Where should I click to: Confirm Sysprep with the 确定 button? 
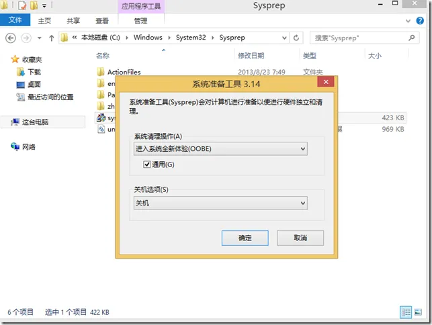click(x=245, y=238)
